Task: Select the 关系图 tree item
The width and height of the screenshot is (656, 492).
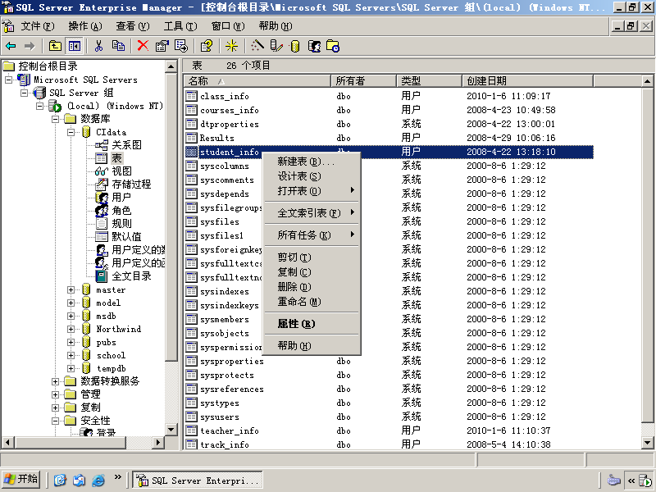Action: (x=126, y=145)
